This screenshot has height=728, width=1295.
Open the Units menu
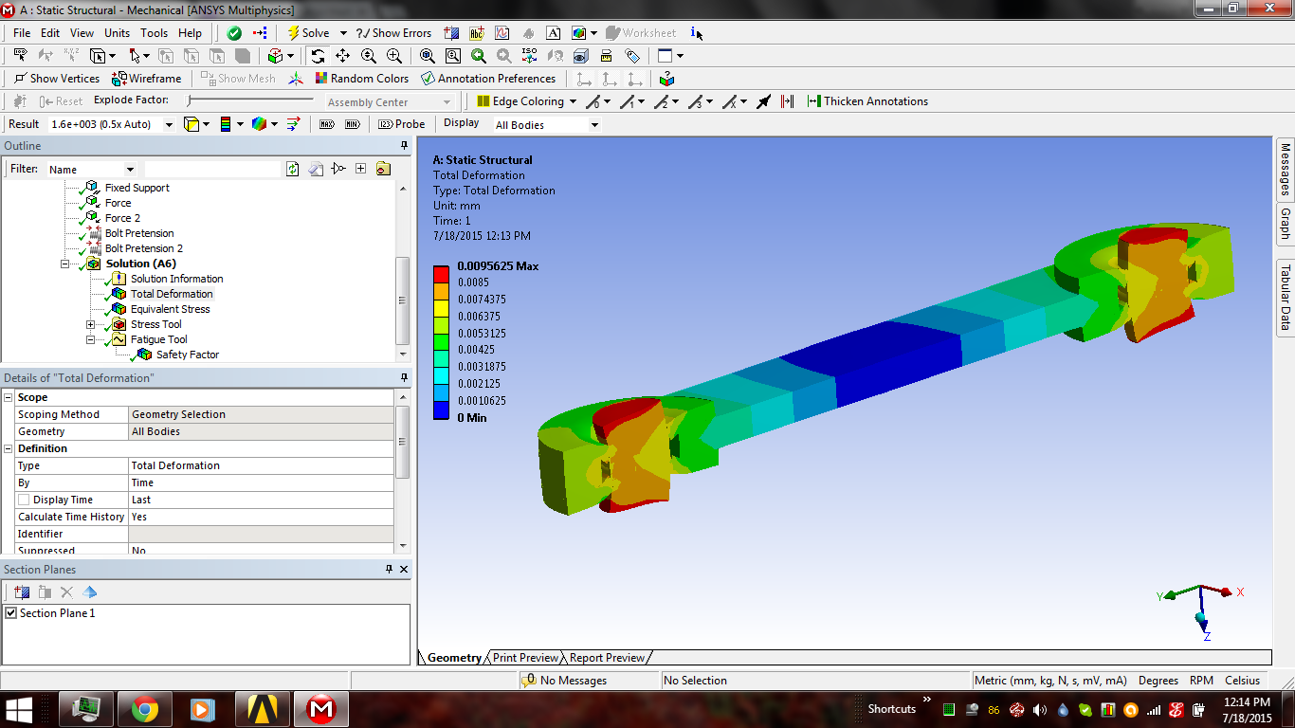click(117, 33)
